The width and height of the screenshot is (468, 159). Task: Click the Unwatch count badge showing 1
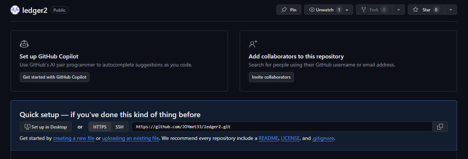339,10
